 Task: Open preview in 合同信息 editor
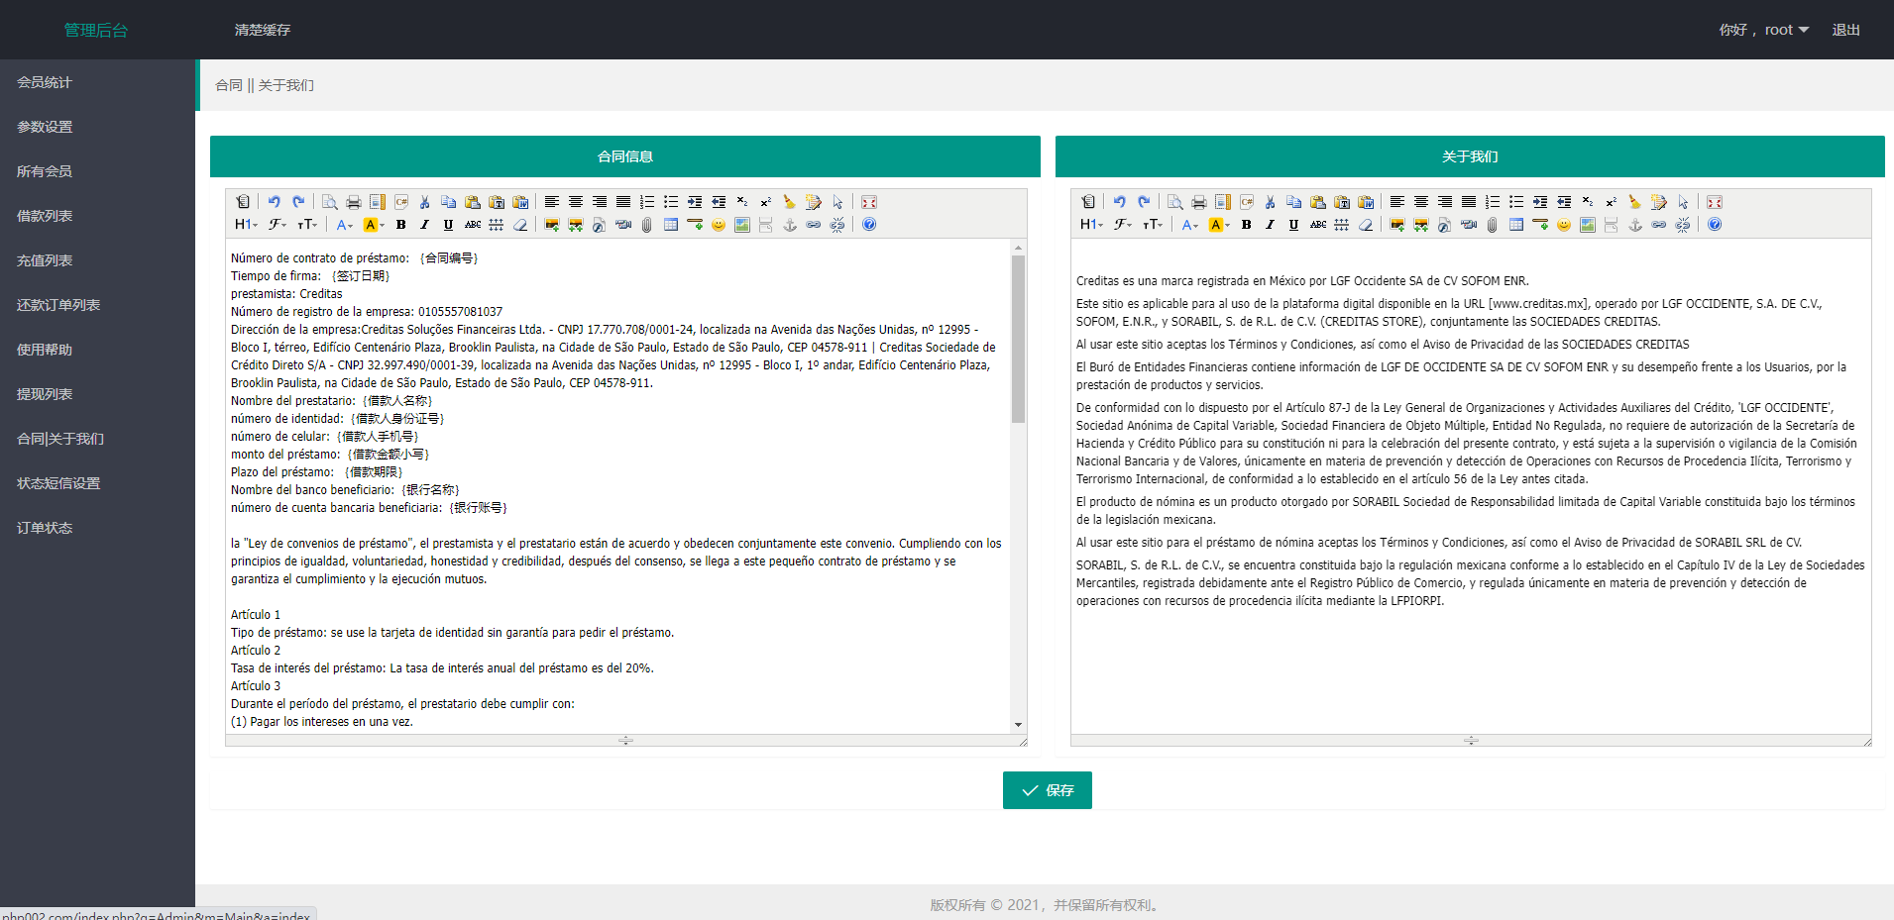pyautogui.click(x=330, y=202)
